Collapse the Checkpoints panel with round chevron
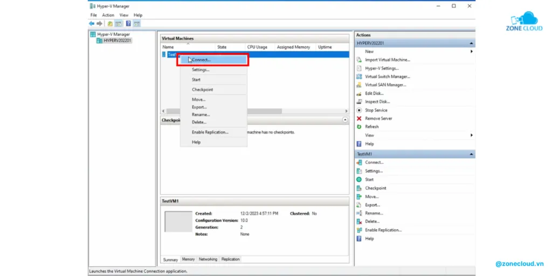The image size is (552, 276). (345, 120)
